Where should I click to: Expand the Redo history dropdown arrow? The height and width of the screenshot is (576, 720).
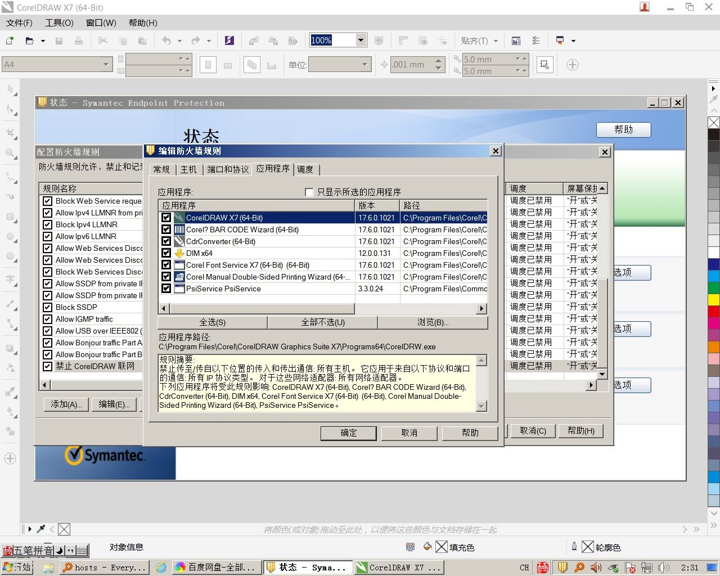(209, 40)
